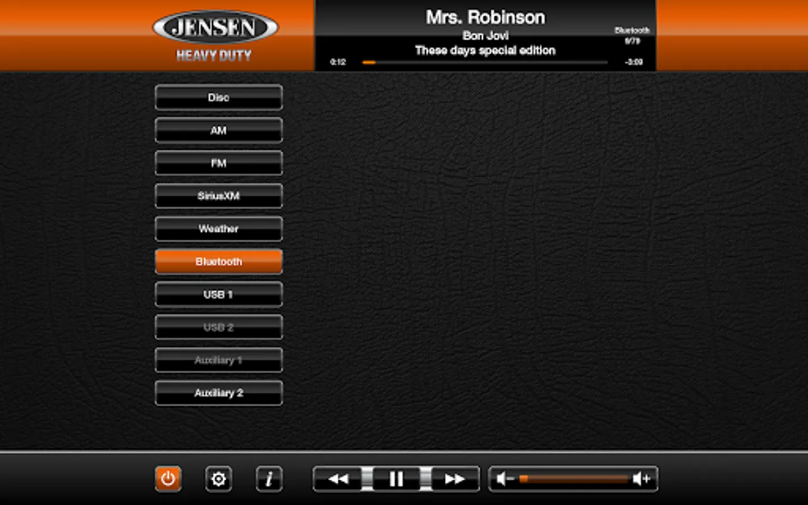The image size is (808, 505).
Task: Select the dimmed Auxiliary 1 source
Action: pos(218,360)
